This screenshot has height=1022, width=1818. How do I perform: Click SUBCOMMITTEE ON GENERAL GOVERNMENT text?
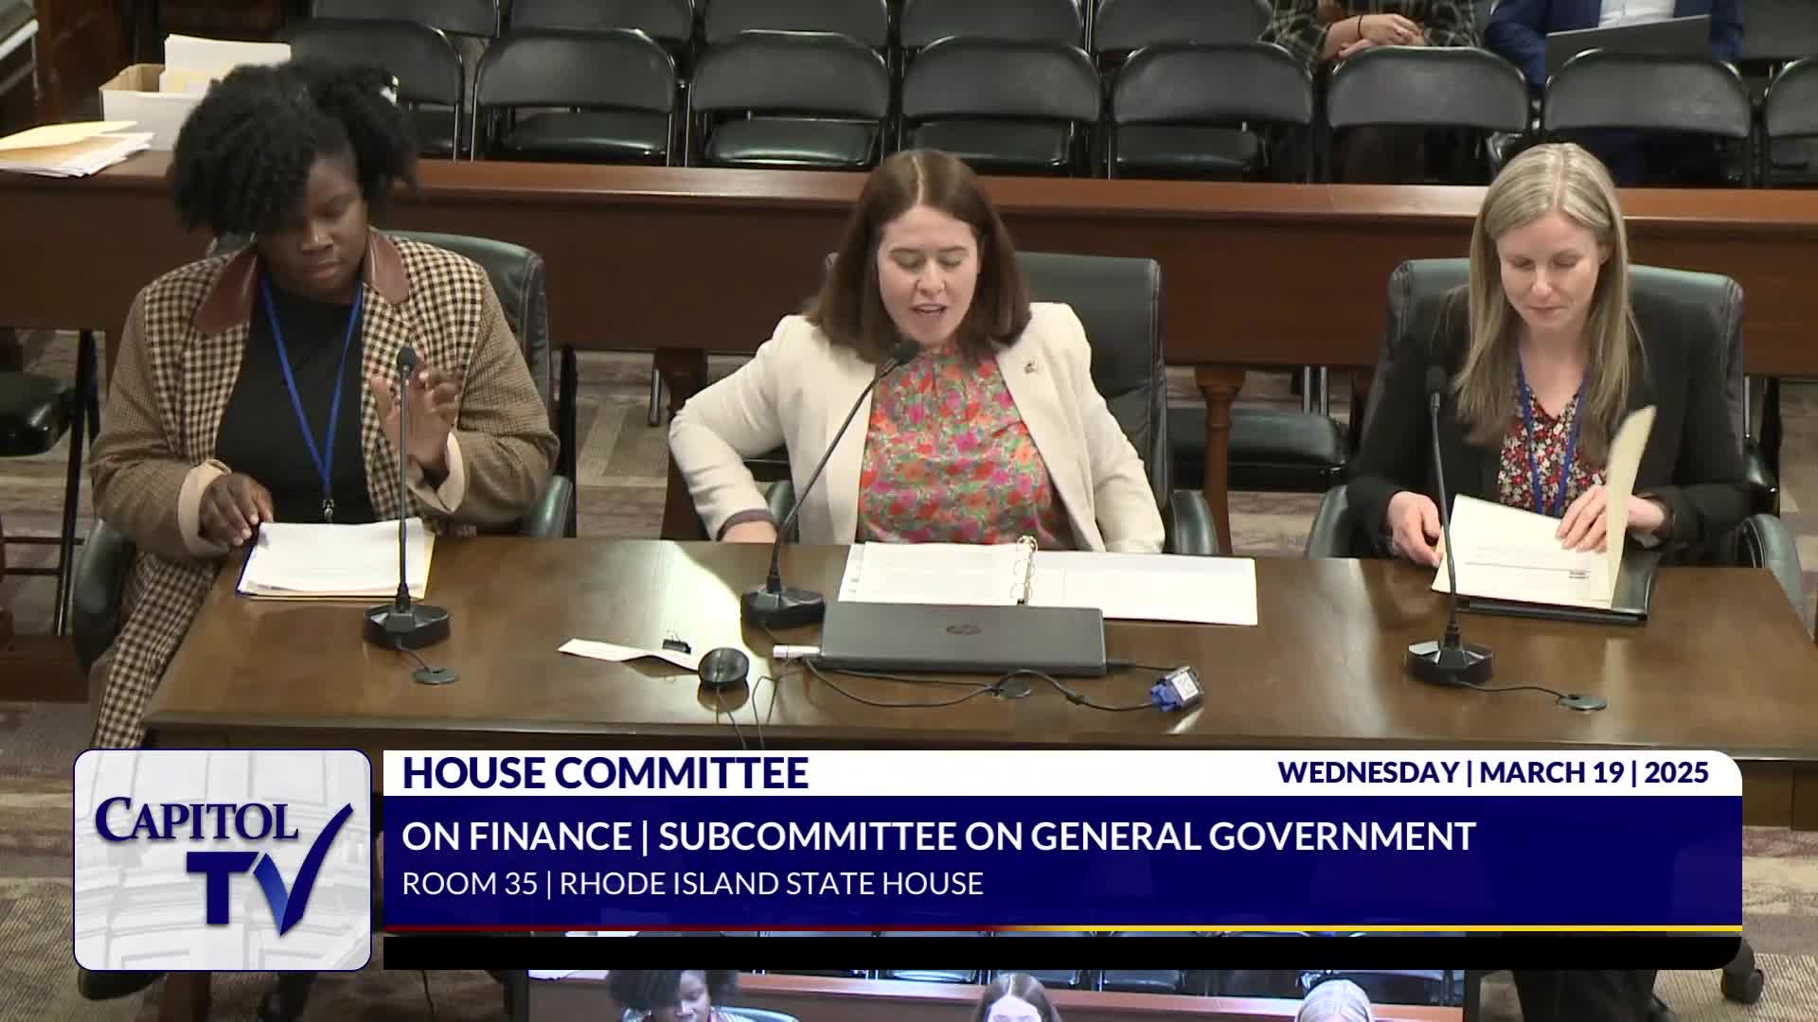pyautogui.click(x=1066, y=837)
